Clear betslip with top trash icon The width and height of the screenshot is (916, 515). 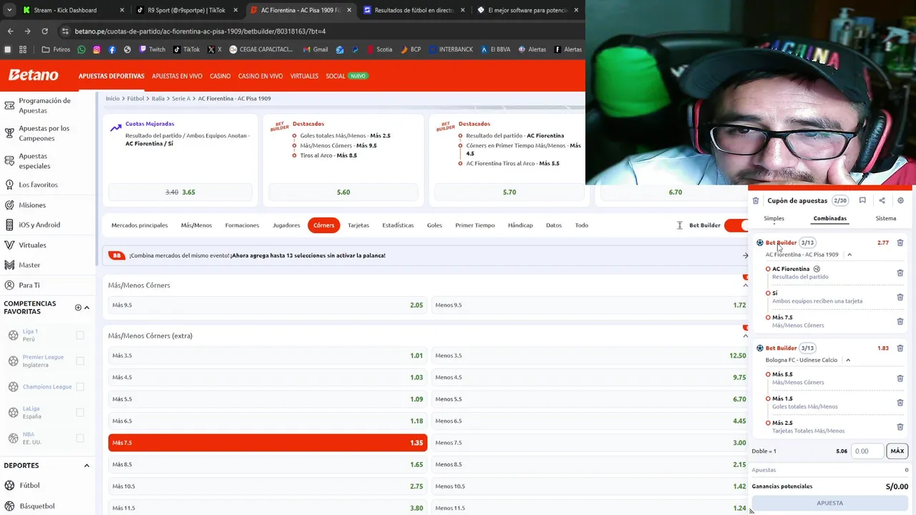(x=756, y=201)
